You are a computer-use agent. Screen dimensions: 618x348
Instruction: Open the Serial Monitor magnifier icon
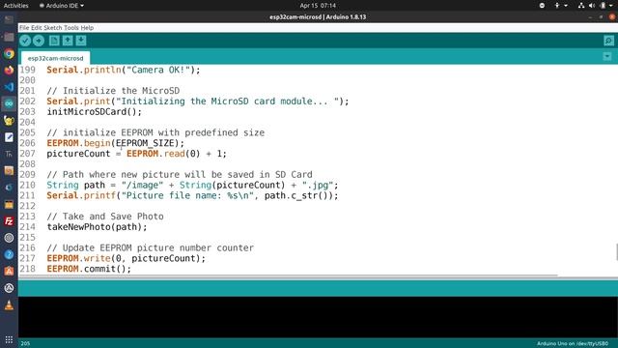[608, 41]
